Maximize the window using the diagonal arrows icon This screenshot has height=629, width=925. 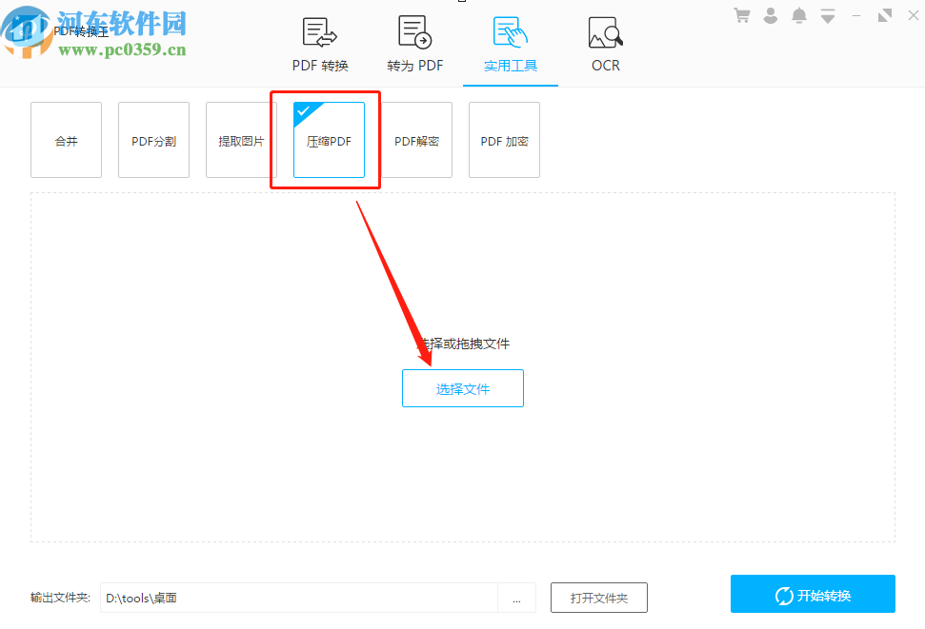click(x=885, y=16)
